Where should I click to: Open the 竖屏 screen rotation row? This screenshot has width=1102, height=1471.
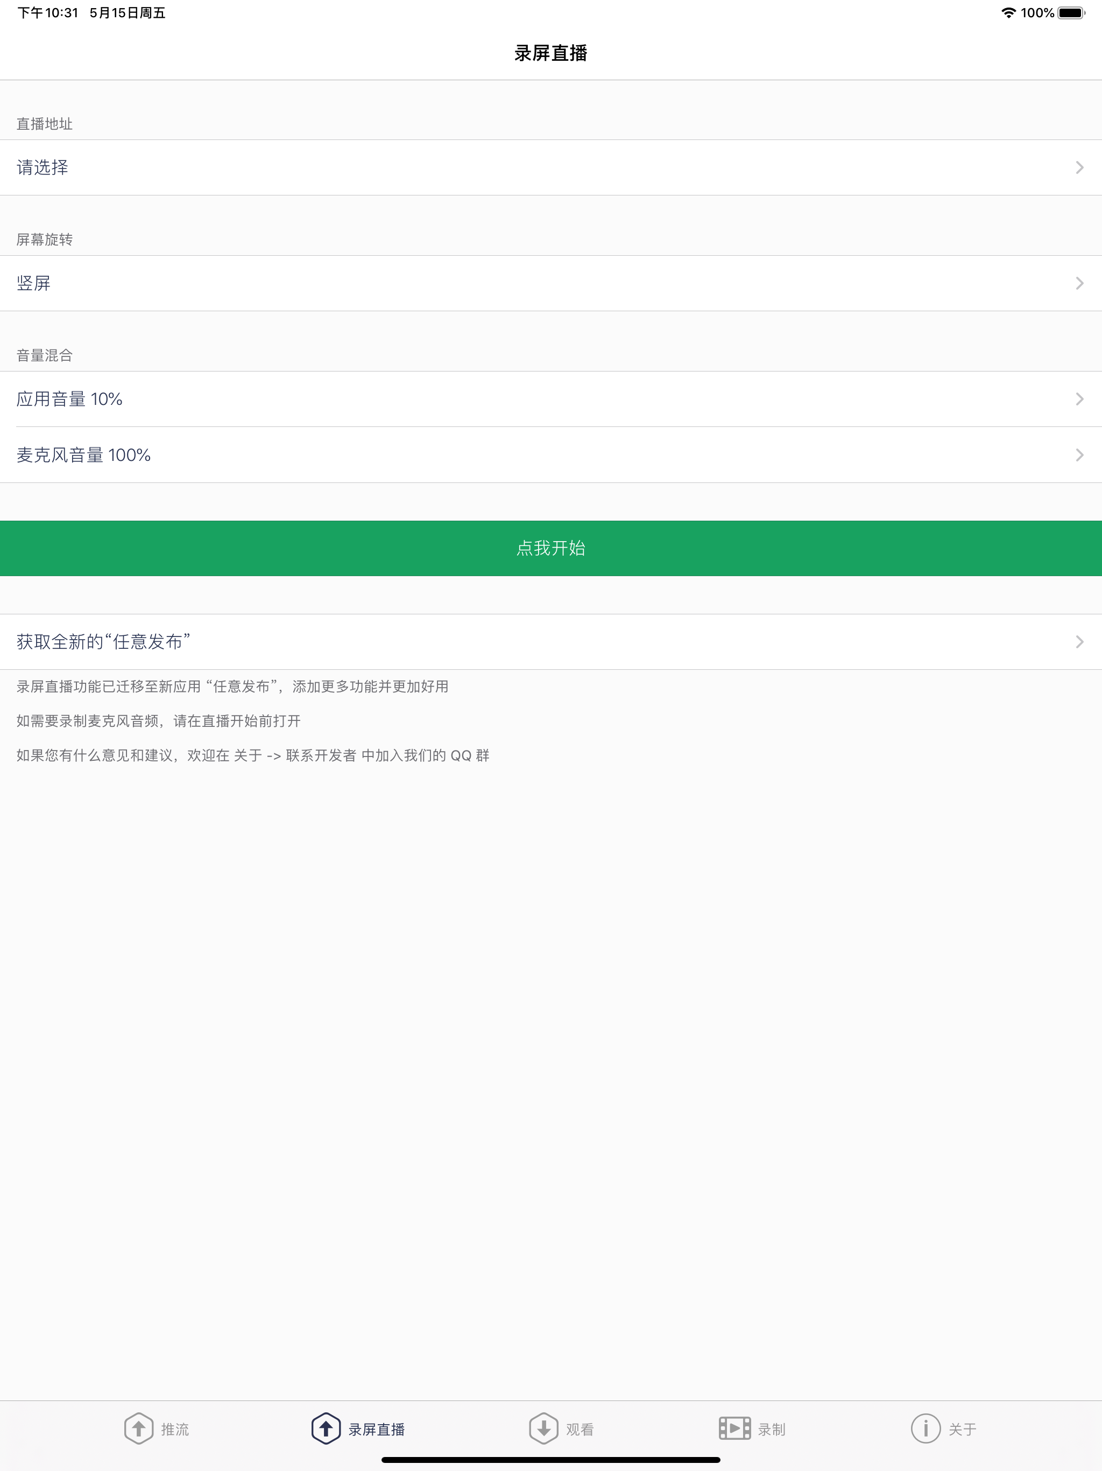pos(551,283)
